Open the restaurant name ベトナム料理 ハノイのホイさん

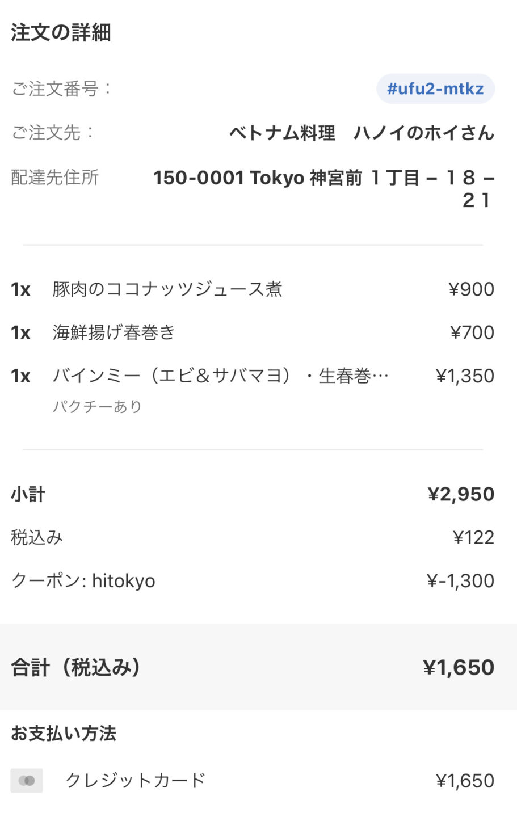(362, 133)
